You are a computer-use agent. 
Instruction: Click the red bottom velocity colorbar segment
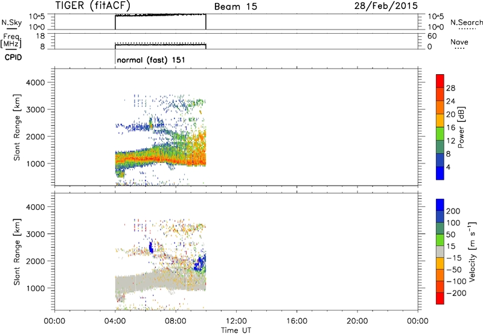(x=440, y=298)
